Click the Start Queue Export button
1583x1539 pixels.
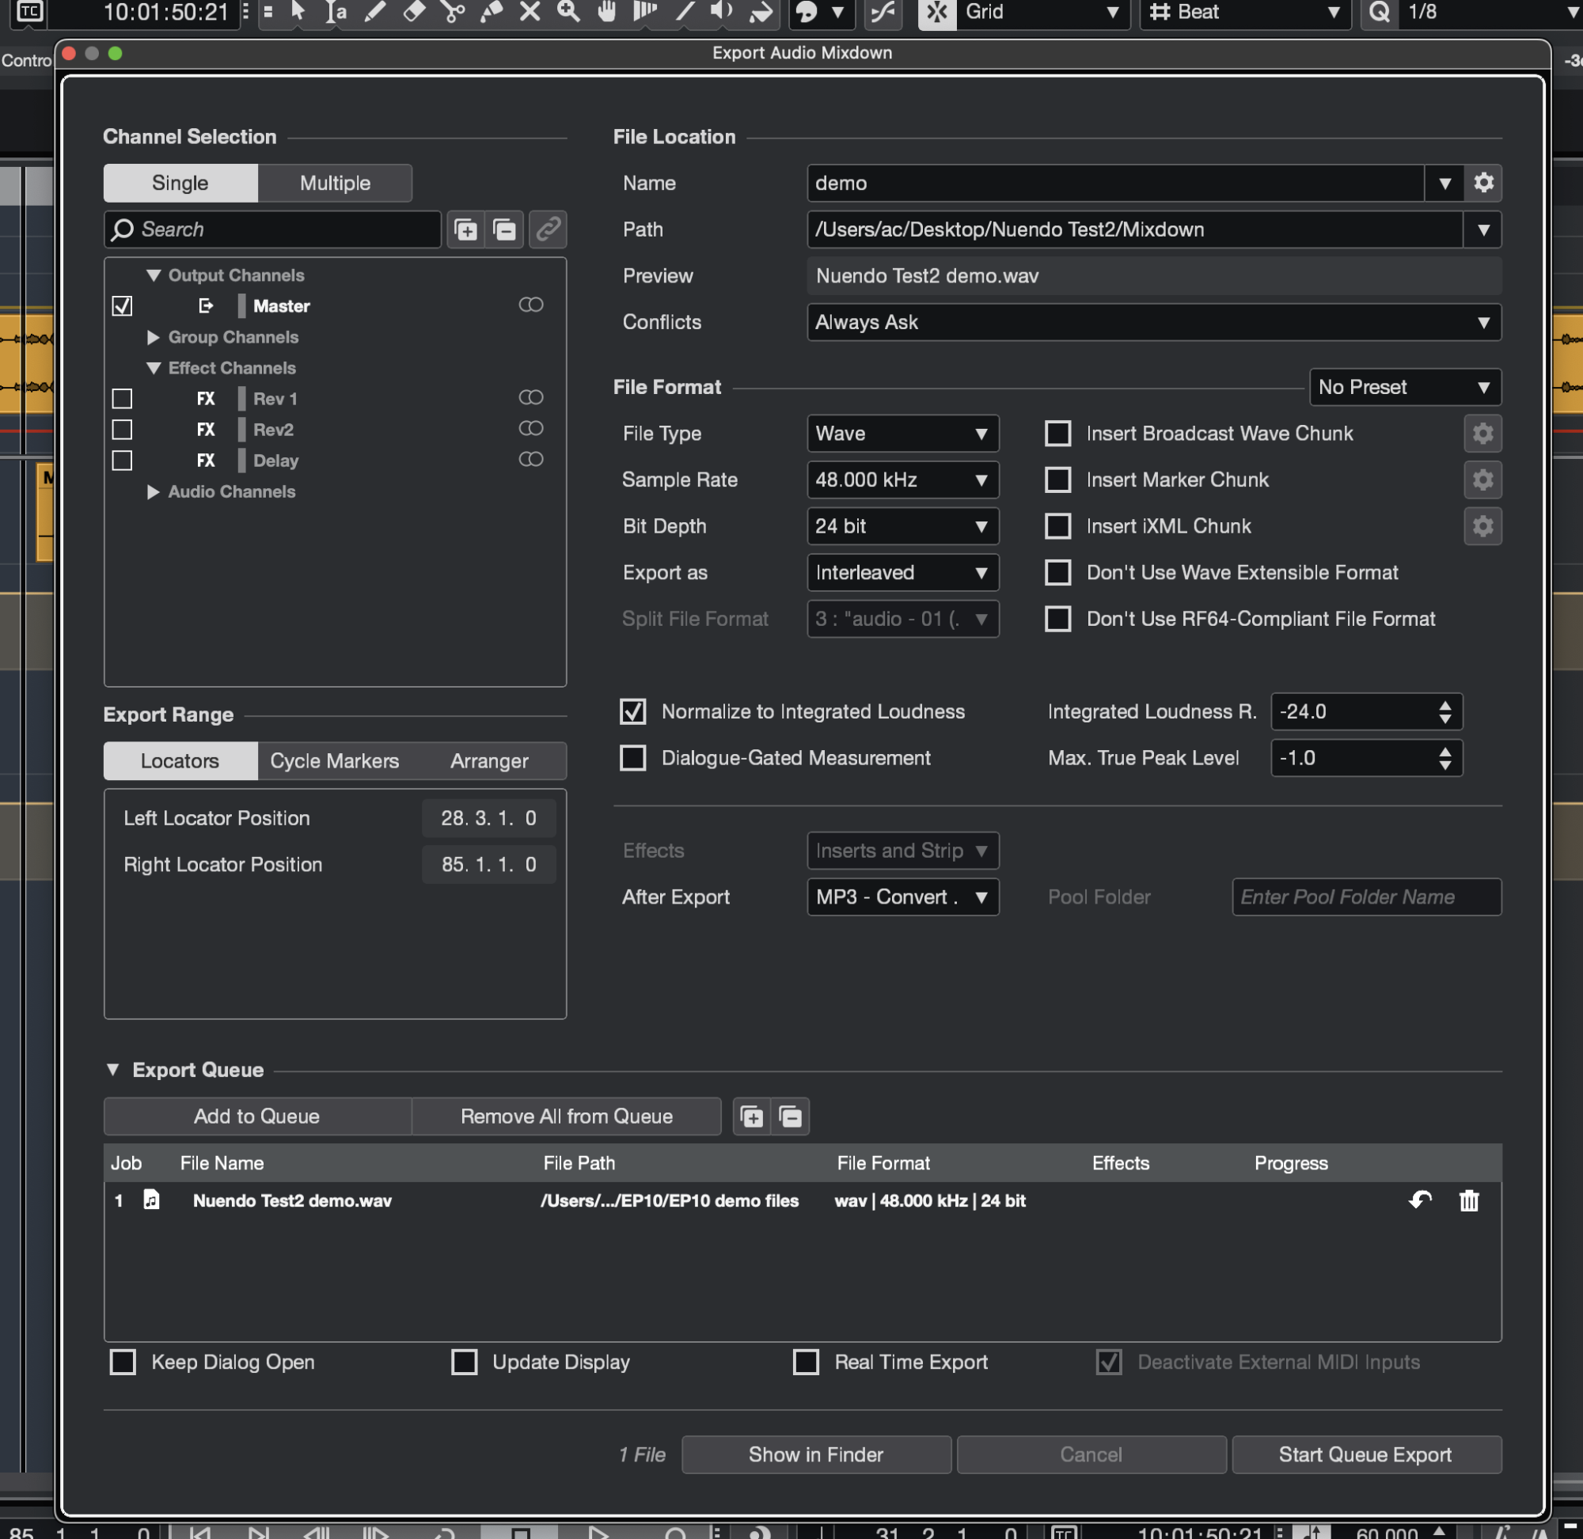1365,1454
